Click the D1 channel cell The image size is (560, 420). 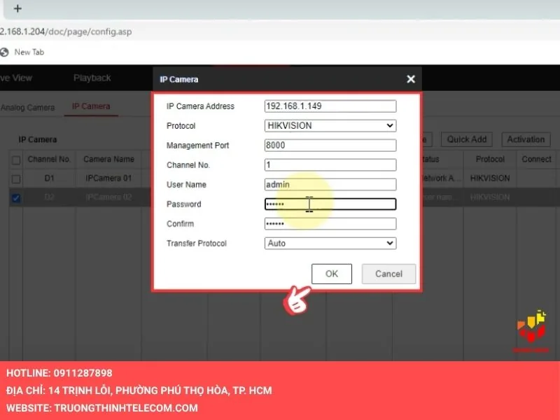(x=49, y=178)
